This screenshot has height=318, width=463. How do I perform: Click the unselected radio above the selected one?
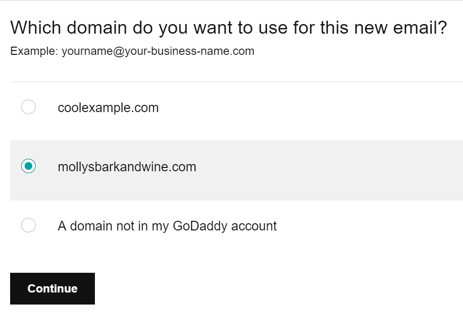[x=28, y=107]
